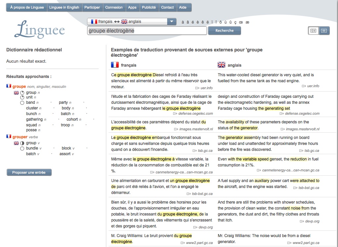
Task: Click the Linguee logo
Action: point(39,29)
